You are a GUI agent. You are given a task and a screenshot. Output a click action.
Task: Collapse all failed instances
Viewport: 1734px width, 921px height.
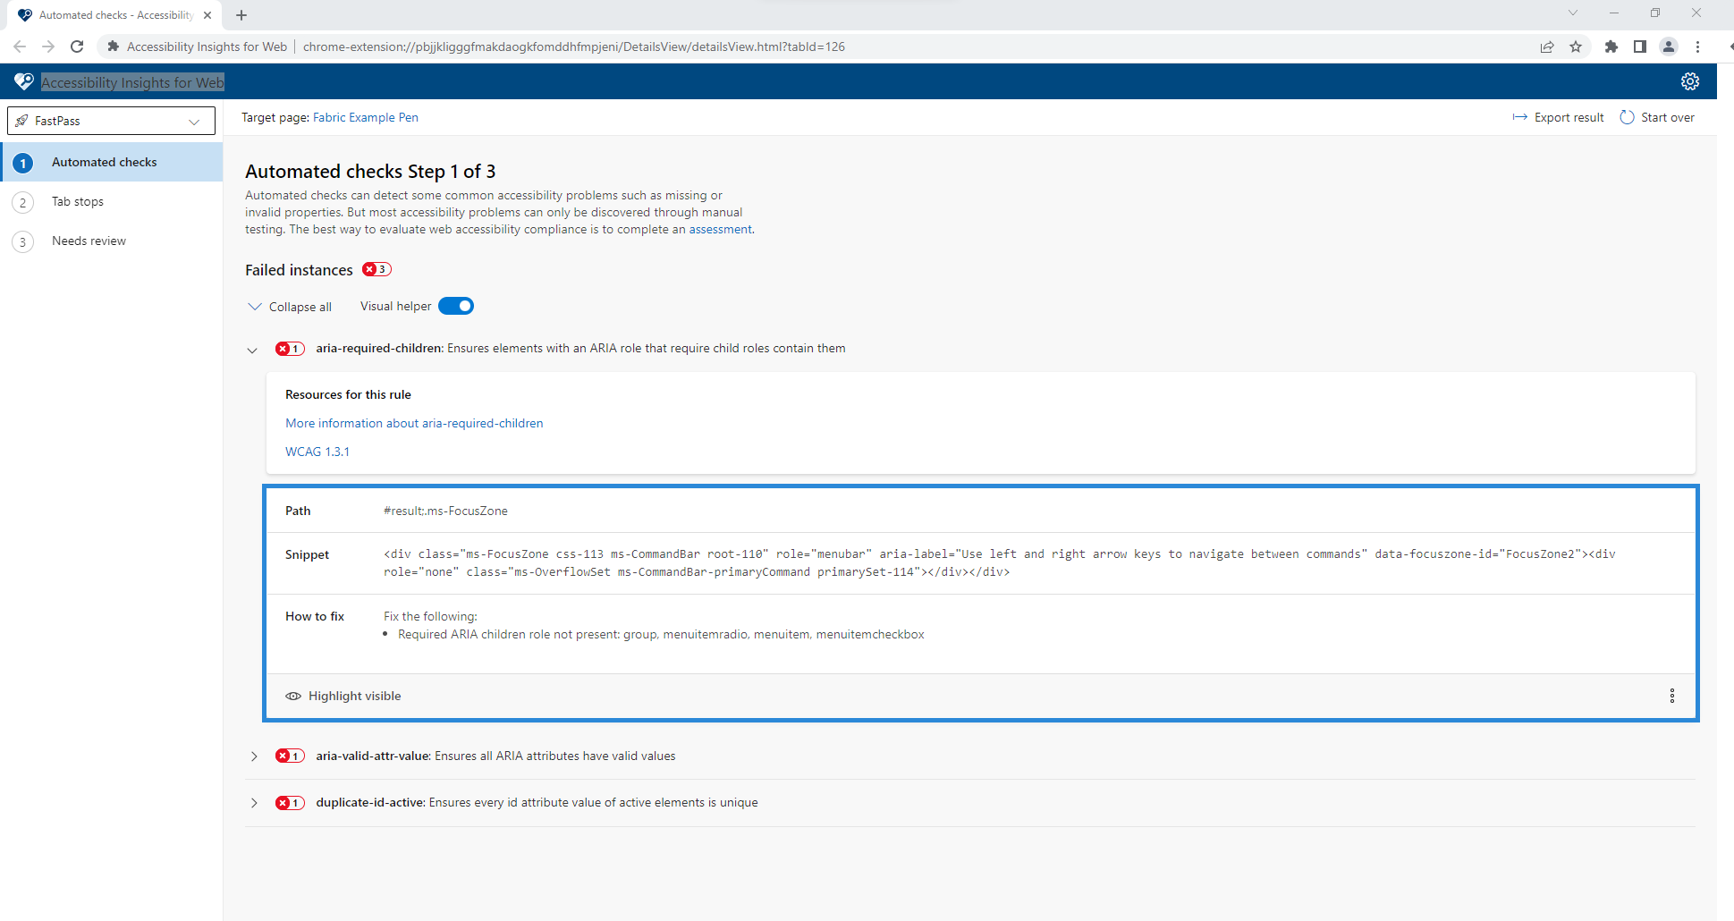(x=289, y=307)
